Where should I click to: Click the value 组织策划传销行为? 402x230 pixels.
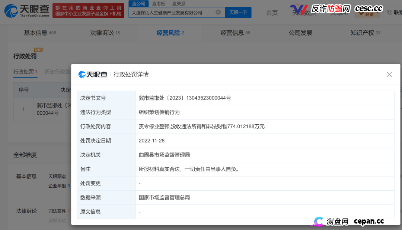pyautogui.click(x=159, y=112)
